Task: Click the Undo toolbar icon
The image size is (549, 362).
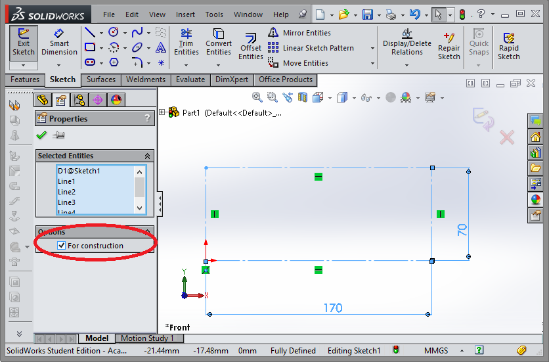Action: coord(414,14)
